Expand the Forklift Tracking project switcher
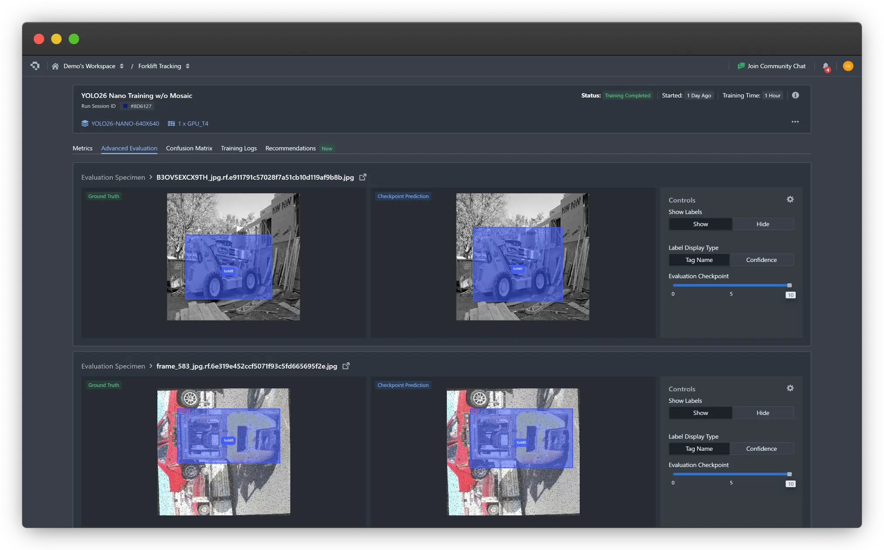The image size is (884, 550). [x=188, y=66]
